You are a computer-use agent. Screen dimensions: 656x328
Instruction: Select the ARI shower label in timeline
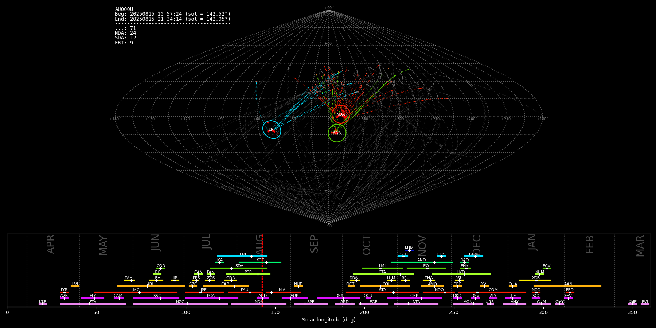pyautogui.click(x=150, y=284)
